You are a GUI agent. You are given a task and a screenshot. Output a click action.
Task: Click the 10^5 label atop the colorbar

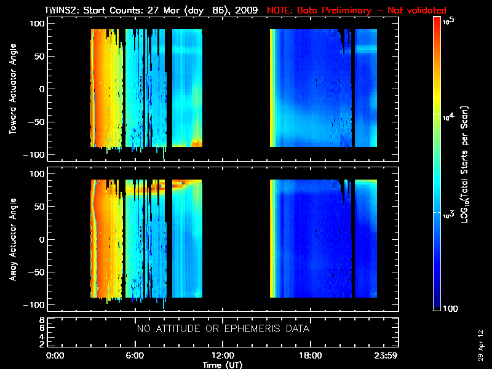point(450,22)
